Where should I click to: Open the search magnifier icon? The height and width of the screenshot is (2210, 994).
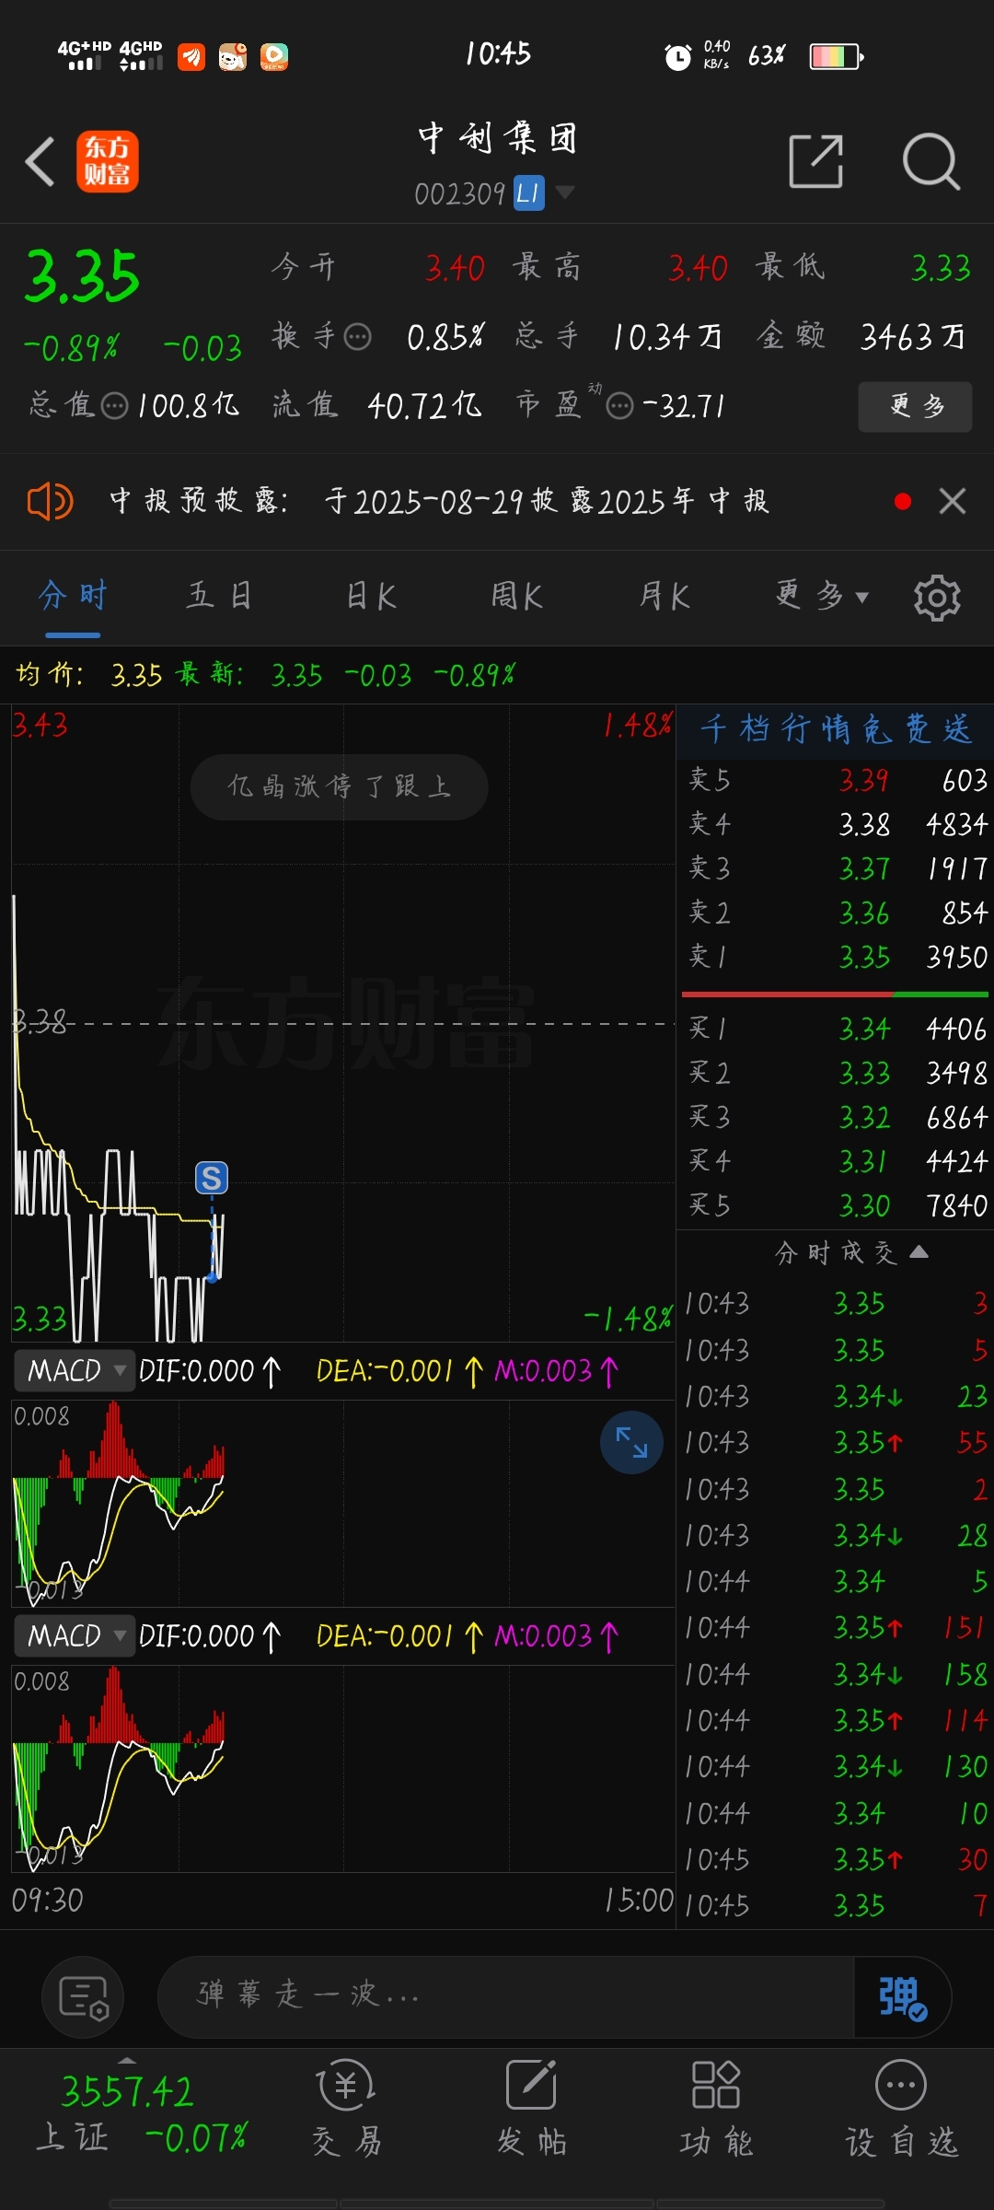931,161
